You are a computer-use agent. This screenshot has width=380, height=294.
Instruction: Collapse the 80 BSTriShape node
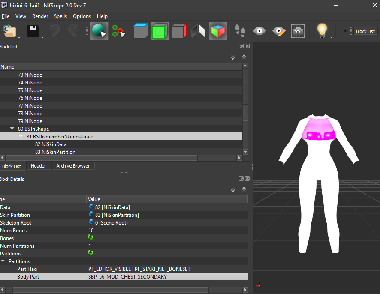tap(12, 129)
